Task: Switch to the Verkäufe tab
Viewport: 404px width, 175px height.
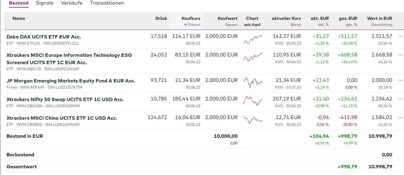Action: pyautogui.click(x=72, y=3)
